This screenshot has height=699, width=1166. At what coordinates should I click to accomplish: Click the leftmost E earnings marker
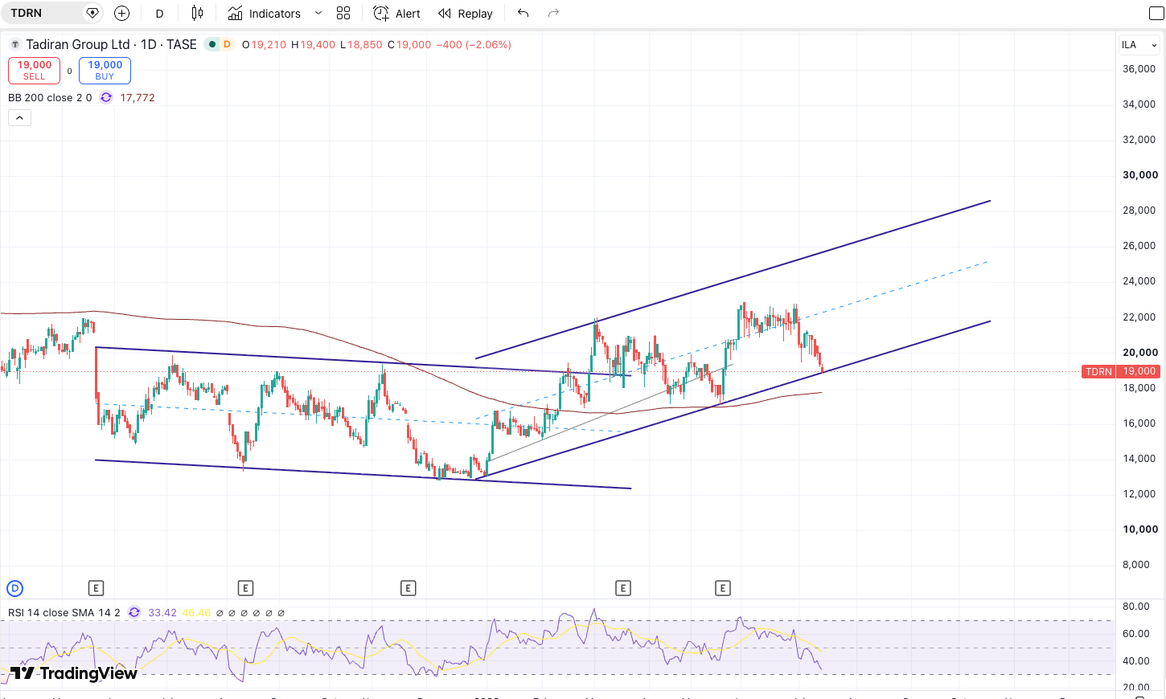(x=96, y=588)
